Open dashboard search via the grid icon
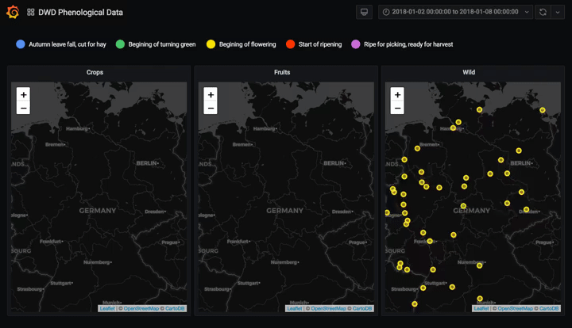The height and width of the screenshot is (328, 572). [30, 13]
